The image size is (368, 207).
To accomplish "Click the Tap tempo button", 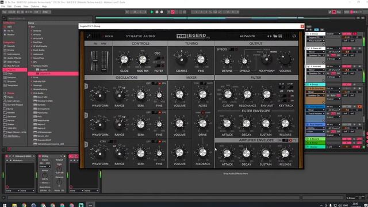I will 4,11.
